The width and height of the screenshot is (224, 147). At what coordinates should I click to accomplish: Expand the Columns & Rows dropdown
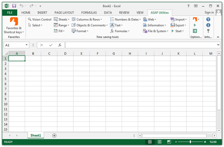pos(88,20)
